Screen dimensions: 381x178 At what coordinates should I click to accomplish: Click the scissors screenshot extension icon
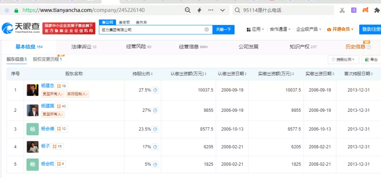point(342,10)
